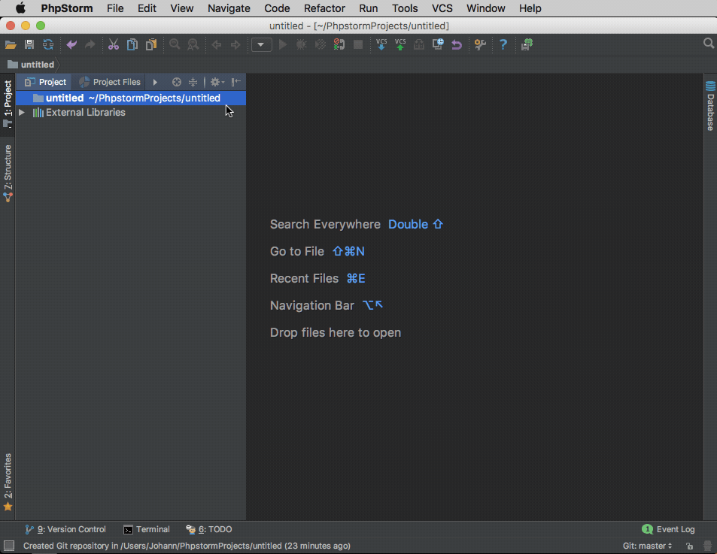Open the Event Log panel
Screen dimensions: 717x554
668,529
